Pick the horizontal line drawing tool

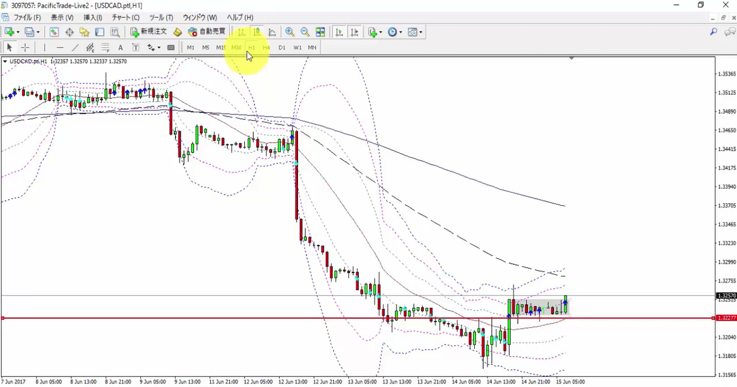pyautogui.click(x=60, y=48)
